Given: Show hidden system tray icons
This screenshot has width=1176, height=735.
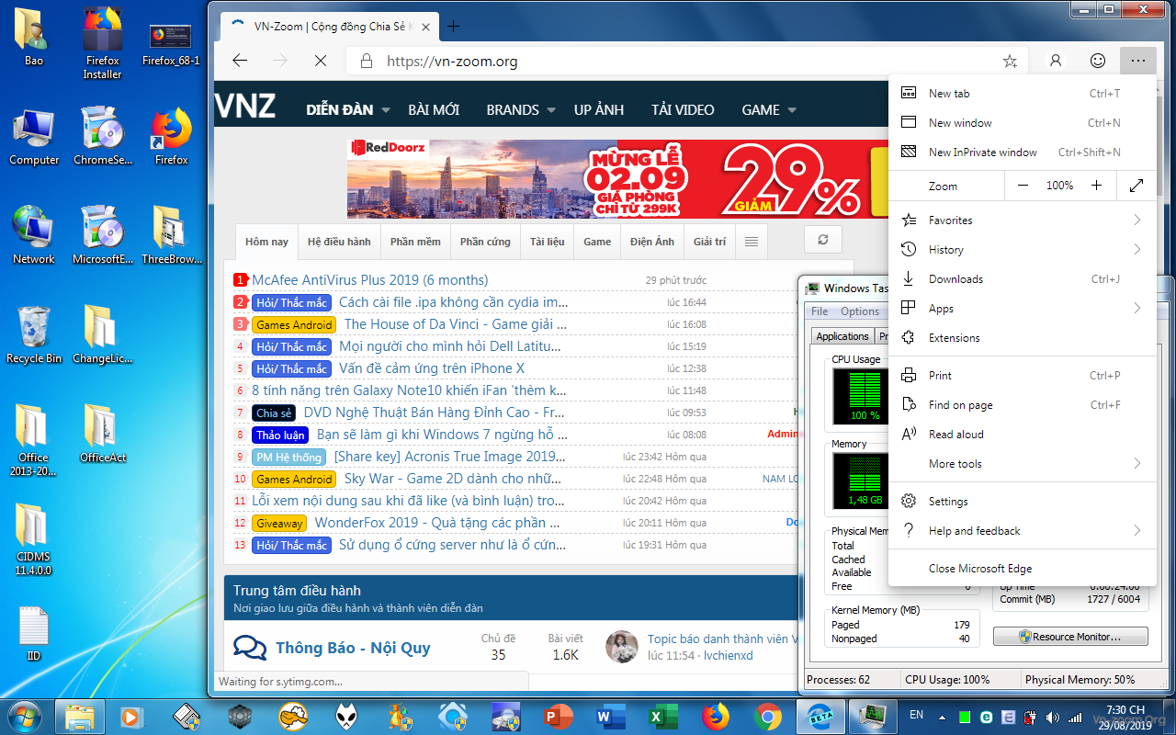Looking at the screenshot, I should click(944, 717).
